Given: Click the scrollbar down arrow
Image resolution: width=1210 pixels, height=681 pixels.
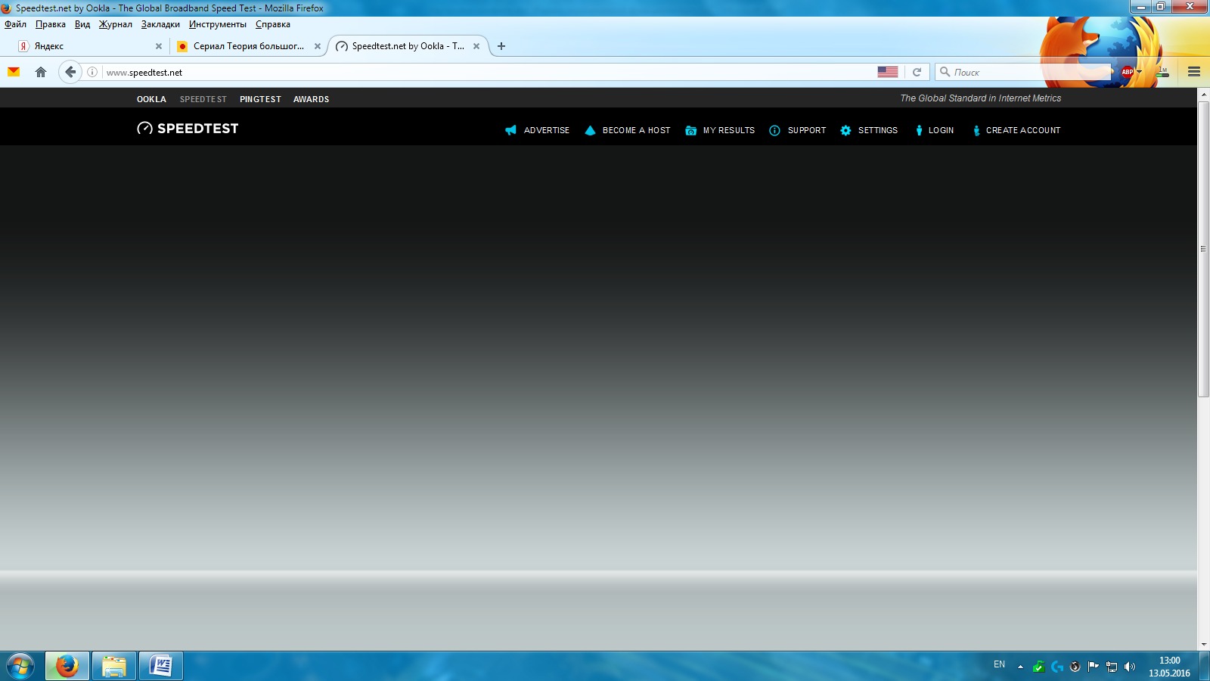Looking at the screenshot, I should 1203,645.
